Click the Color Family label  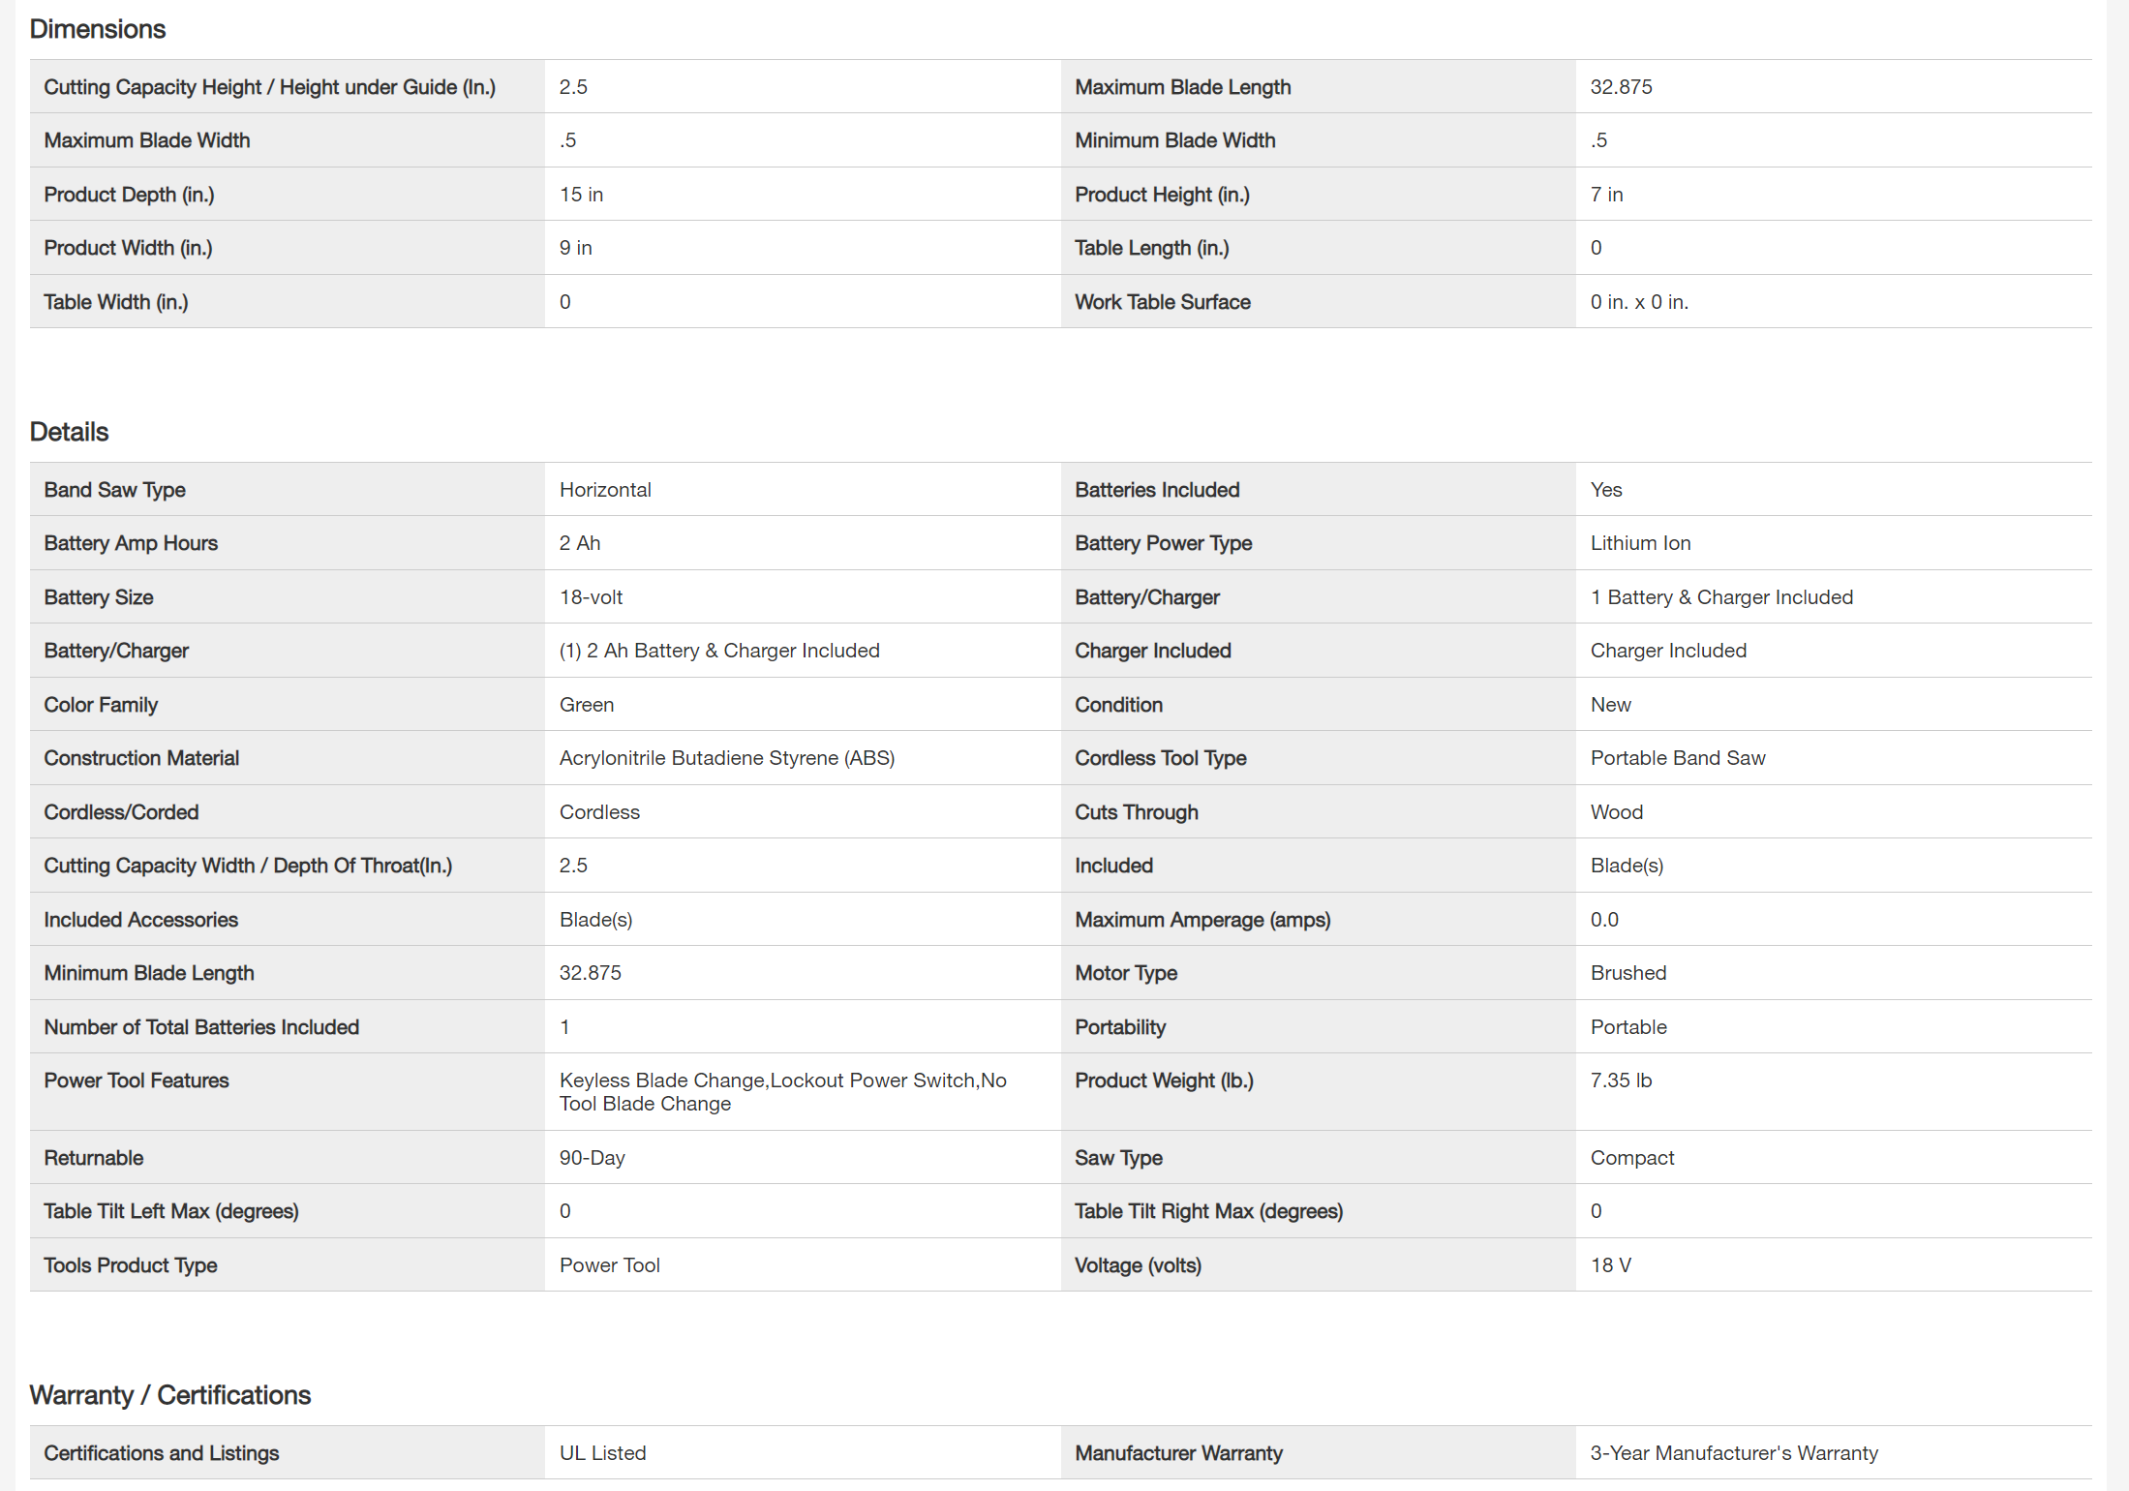[101, 705]
